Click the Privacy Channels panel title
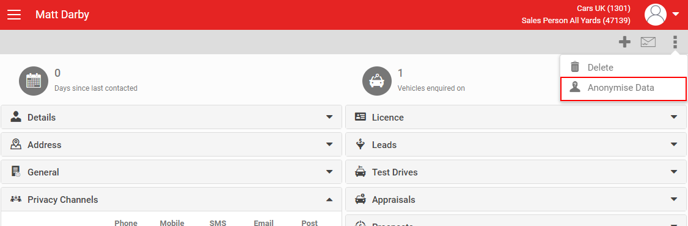Viewport: 688px width, 226px height. point(63,200)
